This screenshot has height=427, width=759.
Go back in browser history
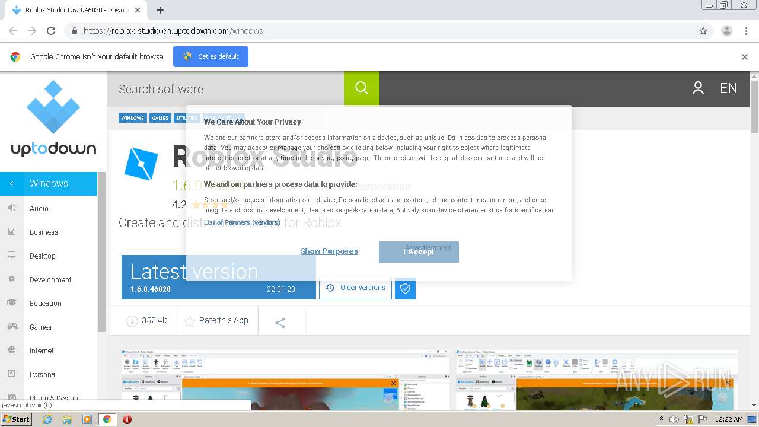tap(13, 31)
